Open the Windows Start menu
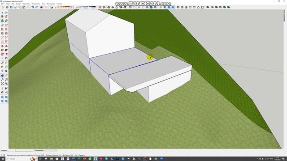This screenshot has height=161, width=287. tap(3, 159)
